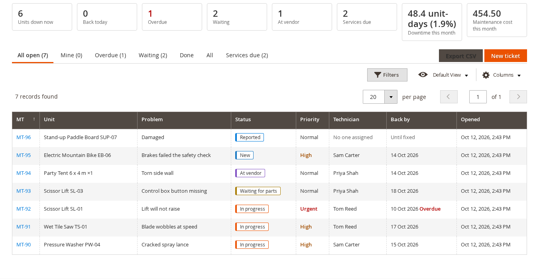Viewport: 539px width, 279px height.
Task: Open ticket MT-90
Action: tap(24, 244)
